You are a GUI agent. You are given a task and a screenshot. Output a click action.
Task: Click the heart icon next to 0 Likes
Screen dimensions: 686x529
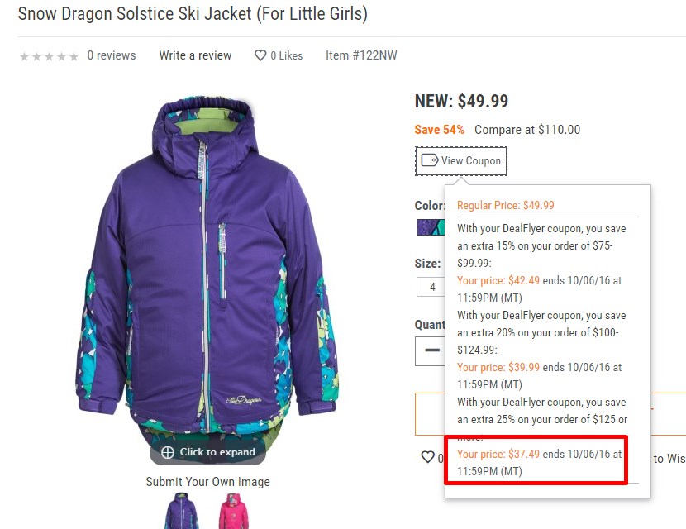click(x=260, y=55)
